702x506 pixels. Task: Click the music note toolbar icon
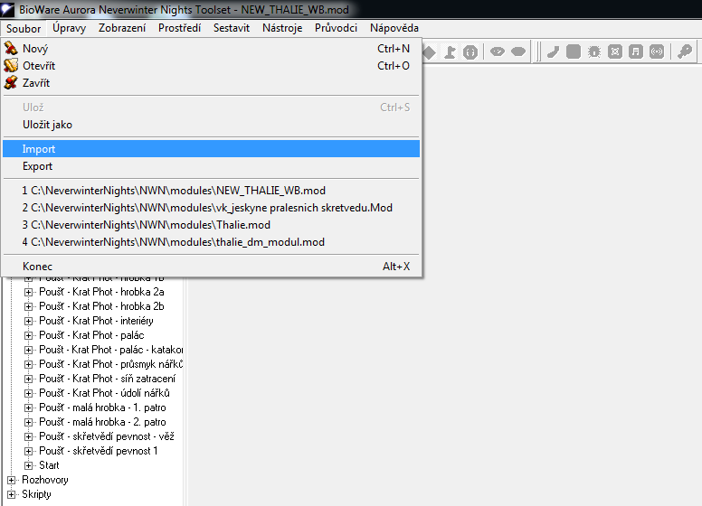tap(636, 52)
